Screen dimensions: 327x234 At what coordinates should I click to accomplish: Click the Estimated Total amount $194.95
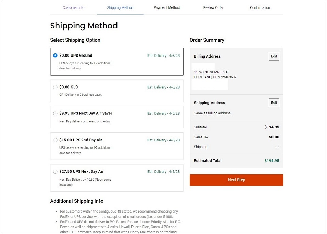[272, 161]
